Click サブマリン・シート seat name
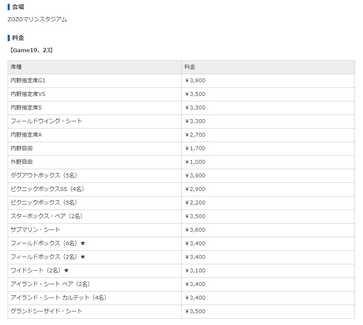 pyautogui.click(x=36, y=230)
